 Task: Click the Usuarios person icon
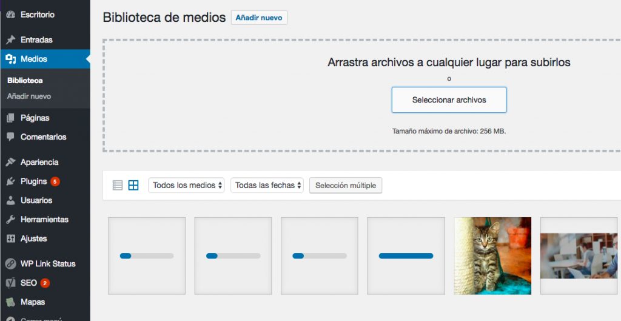[11, 200]
